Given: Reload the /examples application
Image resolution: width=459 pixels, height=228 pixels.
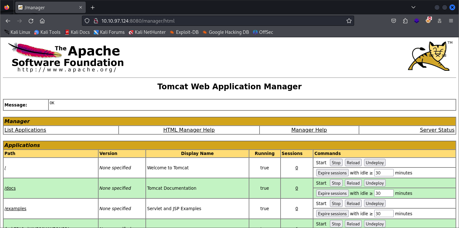Looking at the screenshot, I should [x=353, y=203].
